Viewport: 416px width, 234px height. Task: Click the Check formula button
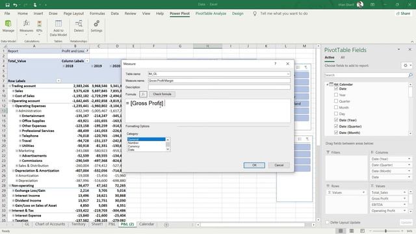click(162, 94)
